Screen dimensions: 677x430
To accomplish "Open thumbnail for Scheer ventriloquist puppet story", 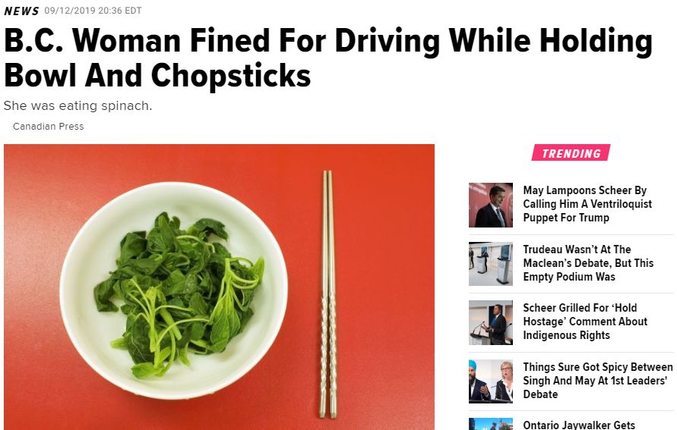I will [x=491, y=205].
